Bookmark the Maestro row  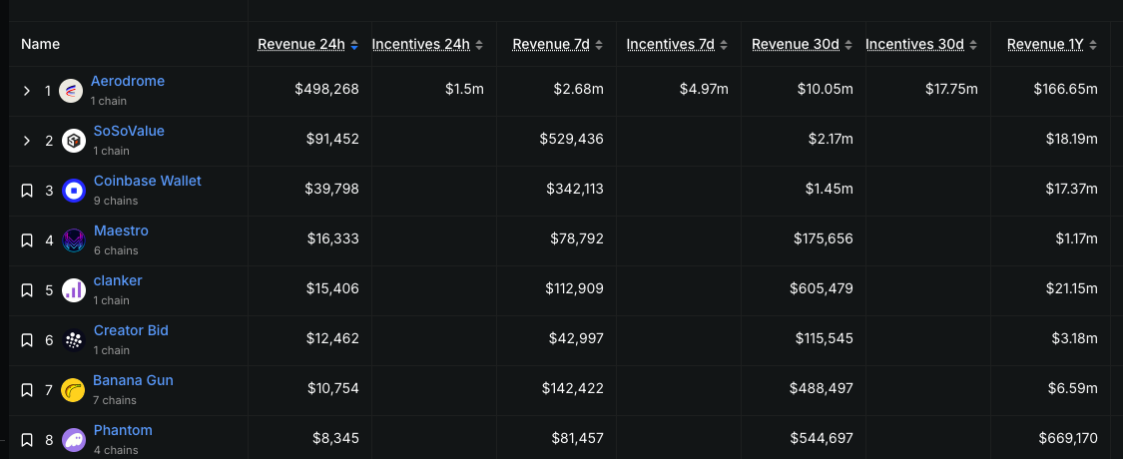point(27,240)
